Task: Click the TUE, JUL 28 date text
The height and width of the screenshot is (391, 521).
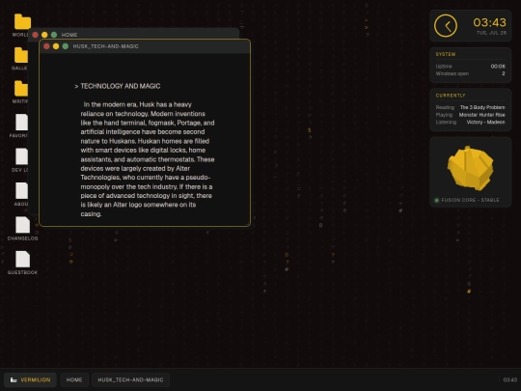Action: (x=491, y=33)
